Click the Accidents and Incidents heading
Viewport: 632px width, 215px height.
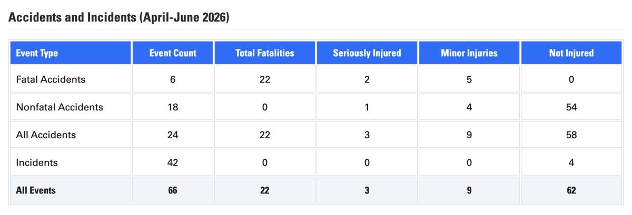click(119, 17)
